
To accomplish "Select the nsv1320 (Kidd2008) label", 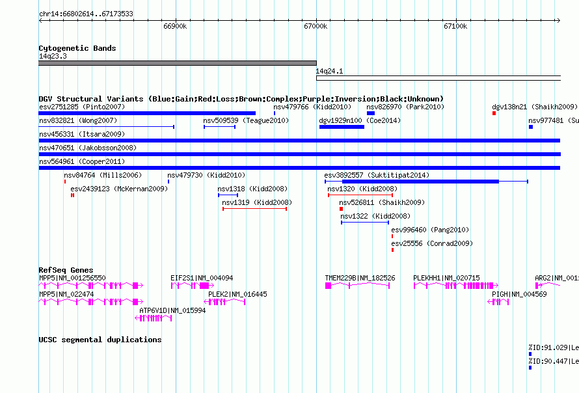I will [362, 189].
